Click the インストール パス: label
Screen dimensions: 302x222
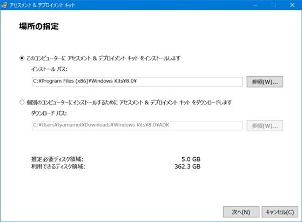49,69
